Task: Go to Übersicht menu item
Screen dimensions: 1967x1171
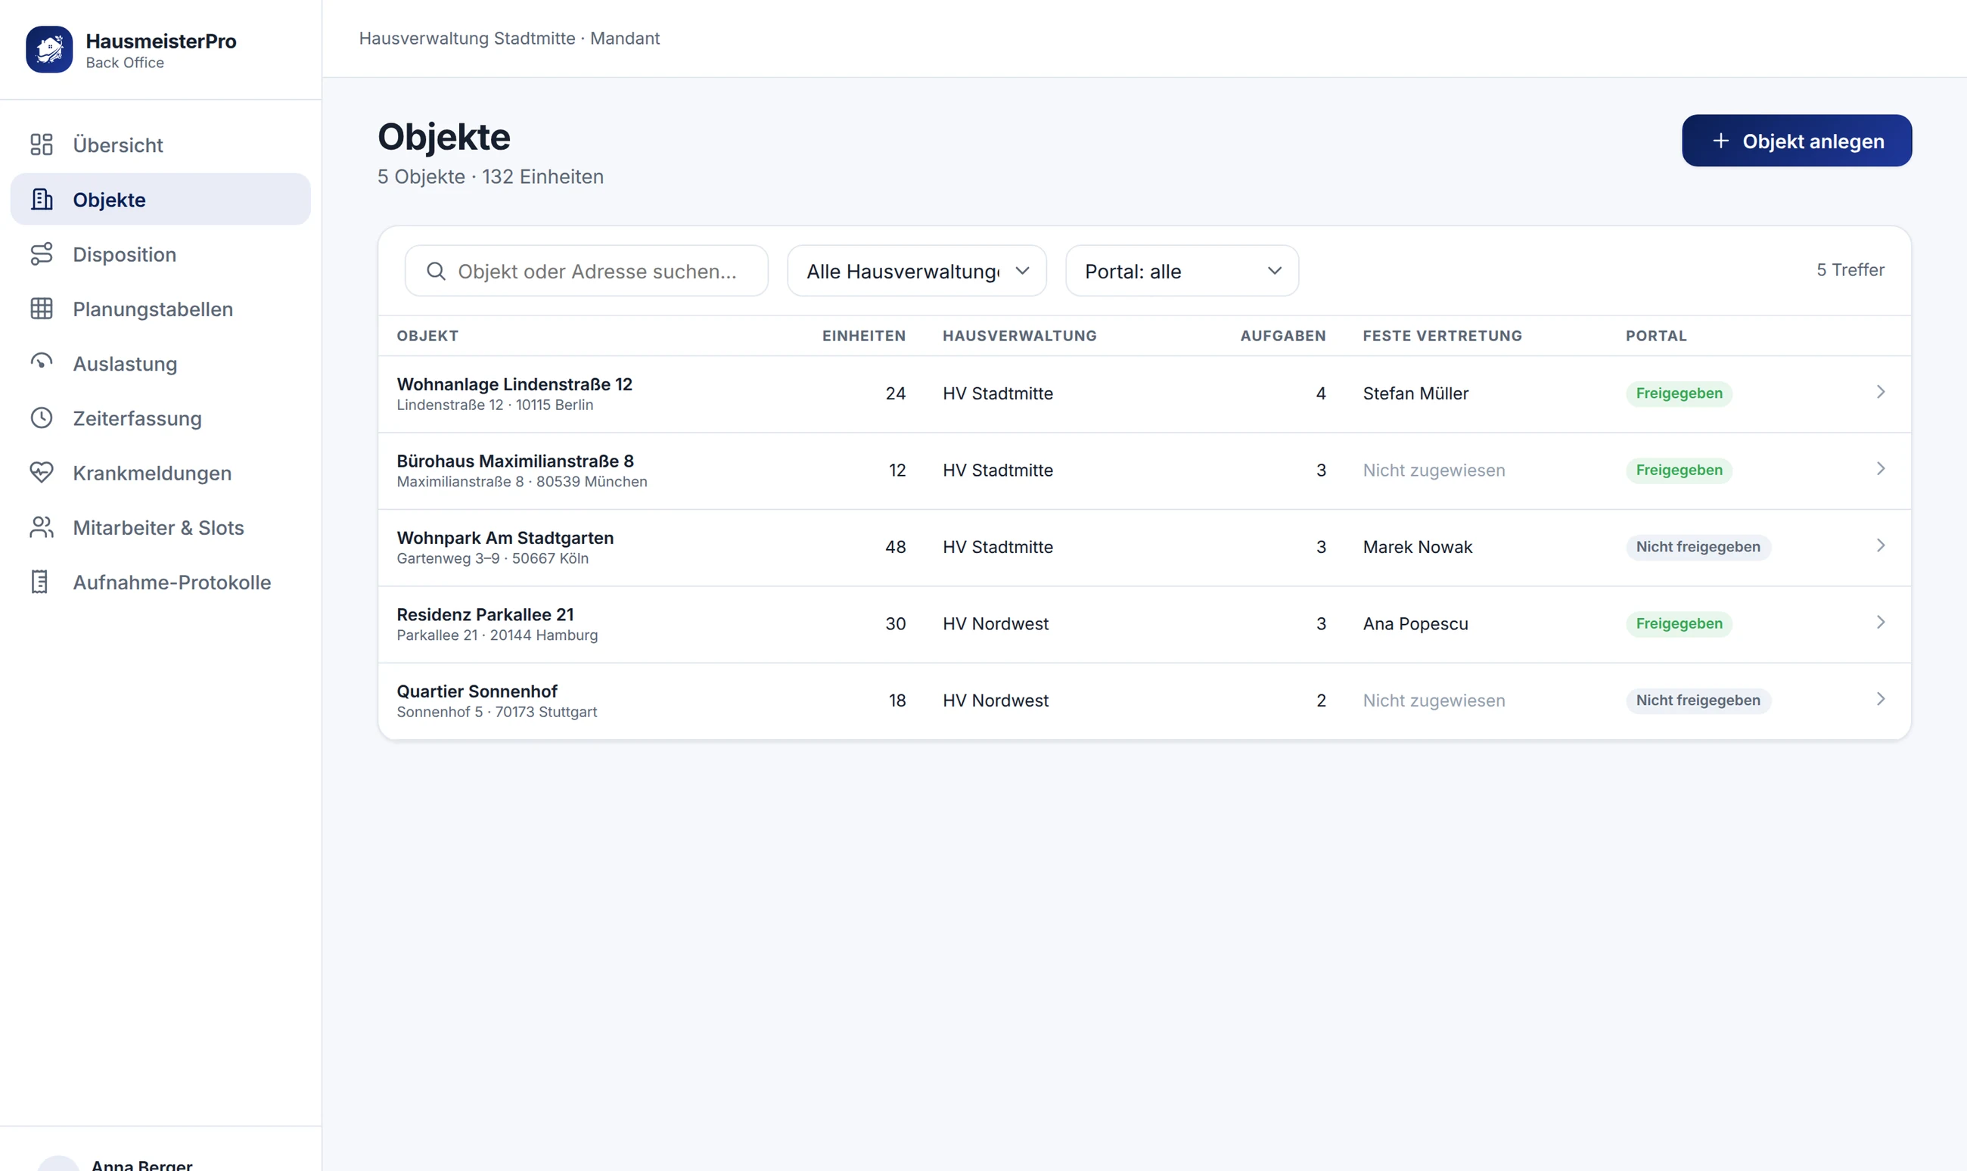Action: click(x=160, y=144)
